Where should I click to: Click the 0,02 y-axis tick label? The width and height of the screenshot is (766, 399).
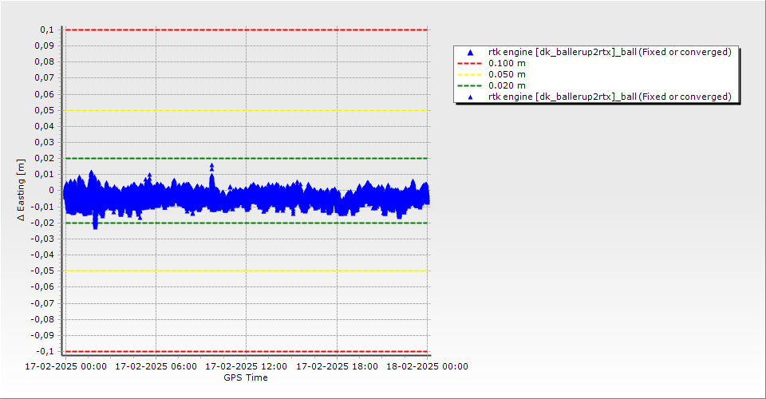(45, 158)
